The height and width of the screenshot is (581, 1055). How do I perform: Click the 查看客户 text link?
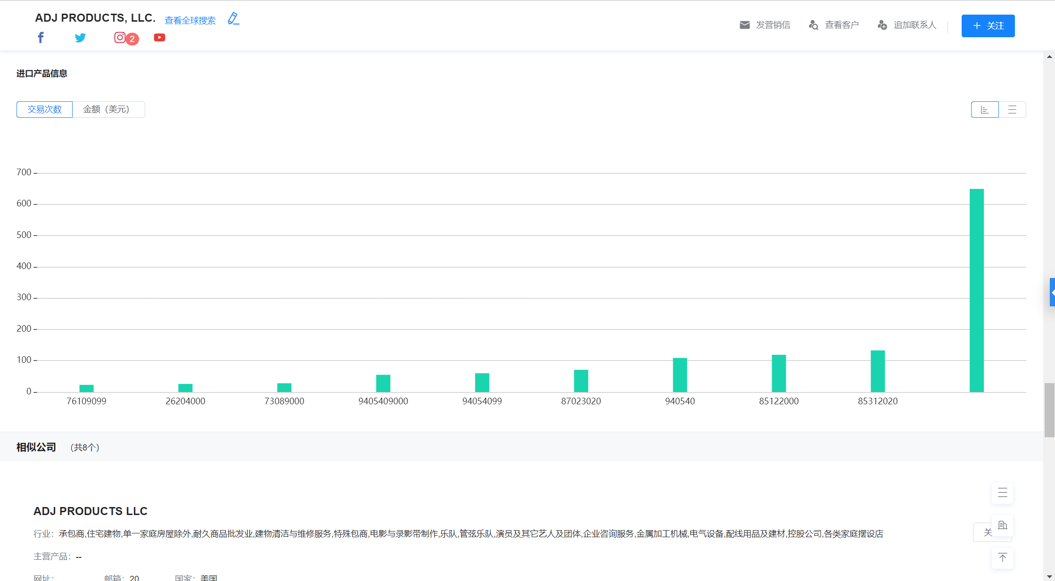tap(842, 25)
